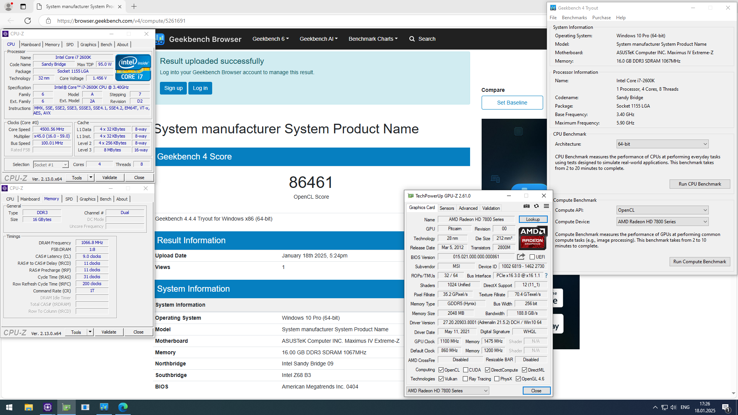Click the ENG language indicator
The width and height of the screenshot is (738, 415).
tap(685, 407)
